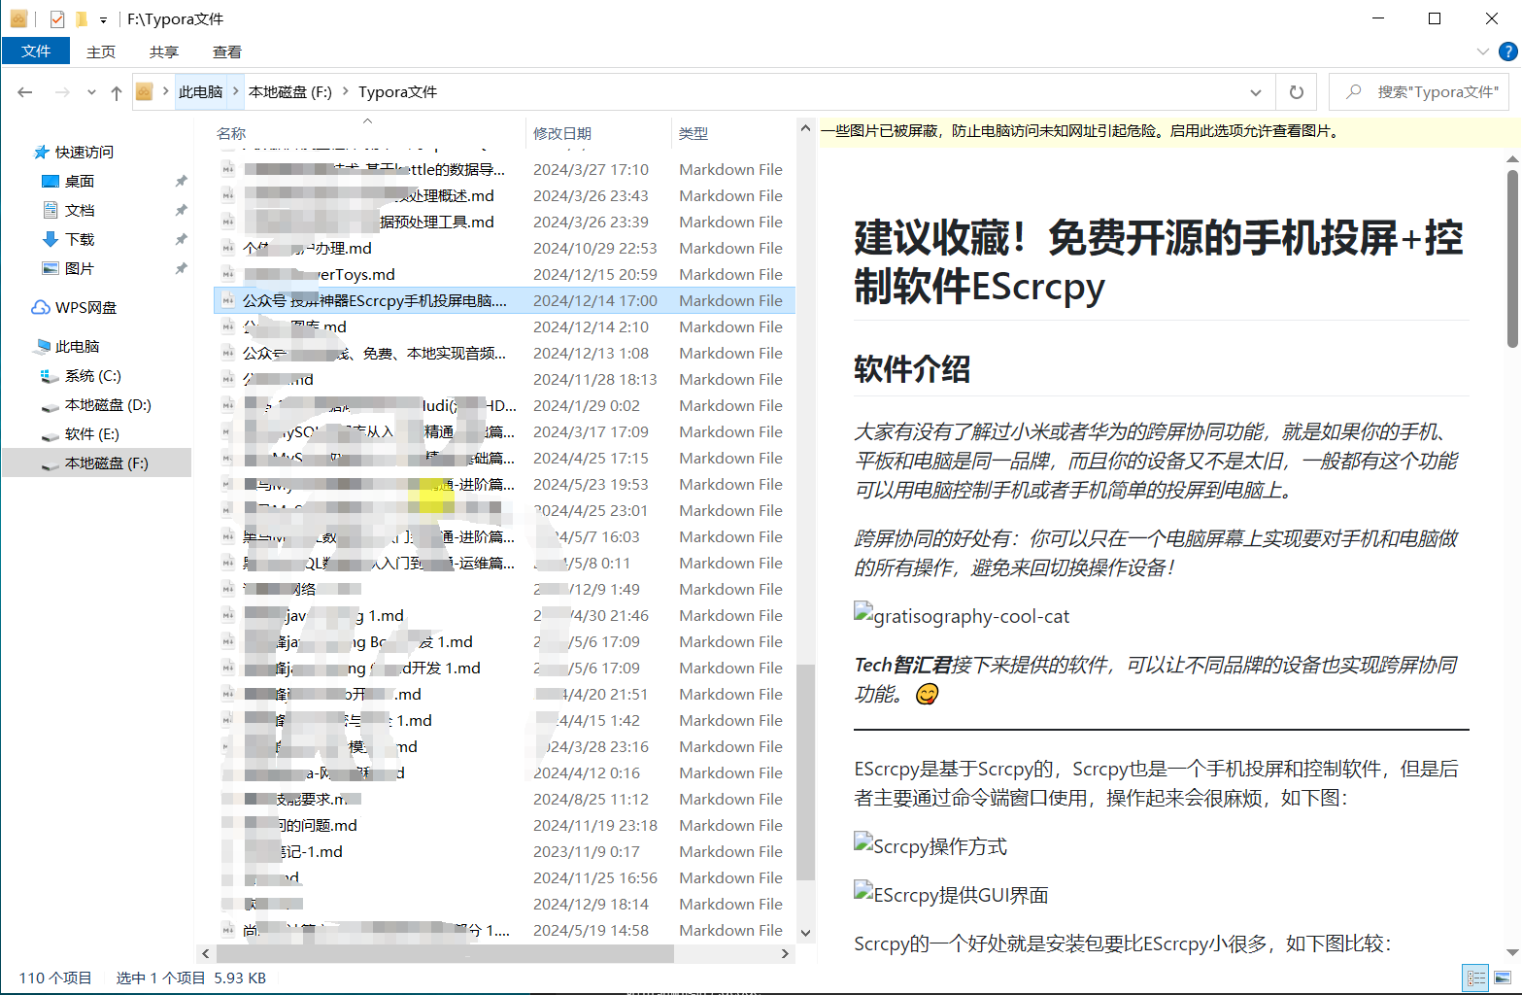
Task: Select the file ending with erToys.md
Action: point(504,275)
